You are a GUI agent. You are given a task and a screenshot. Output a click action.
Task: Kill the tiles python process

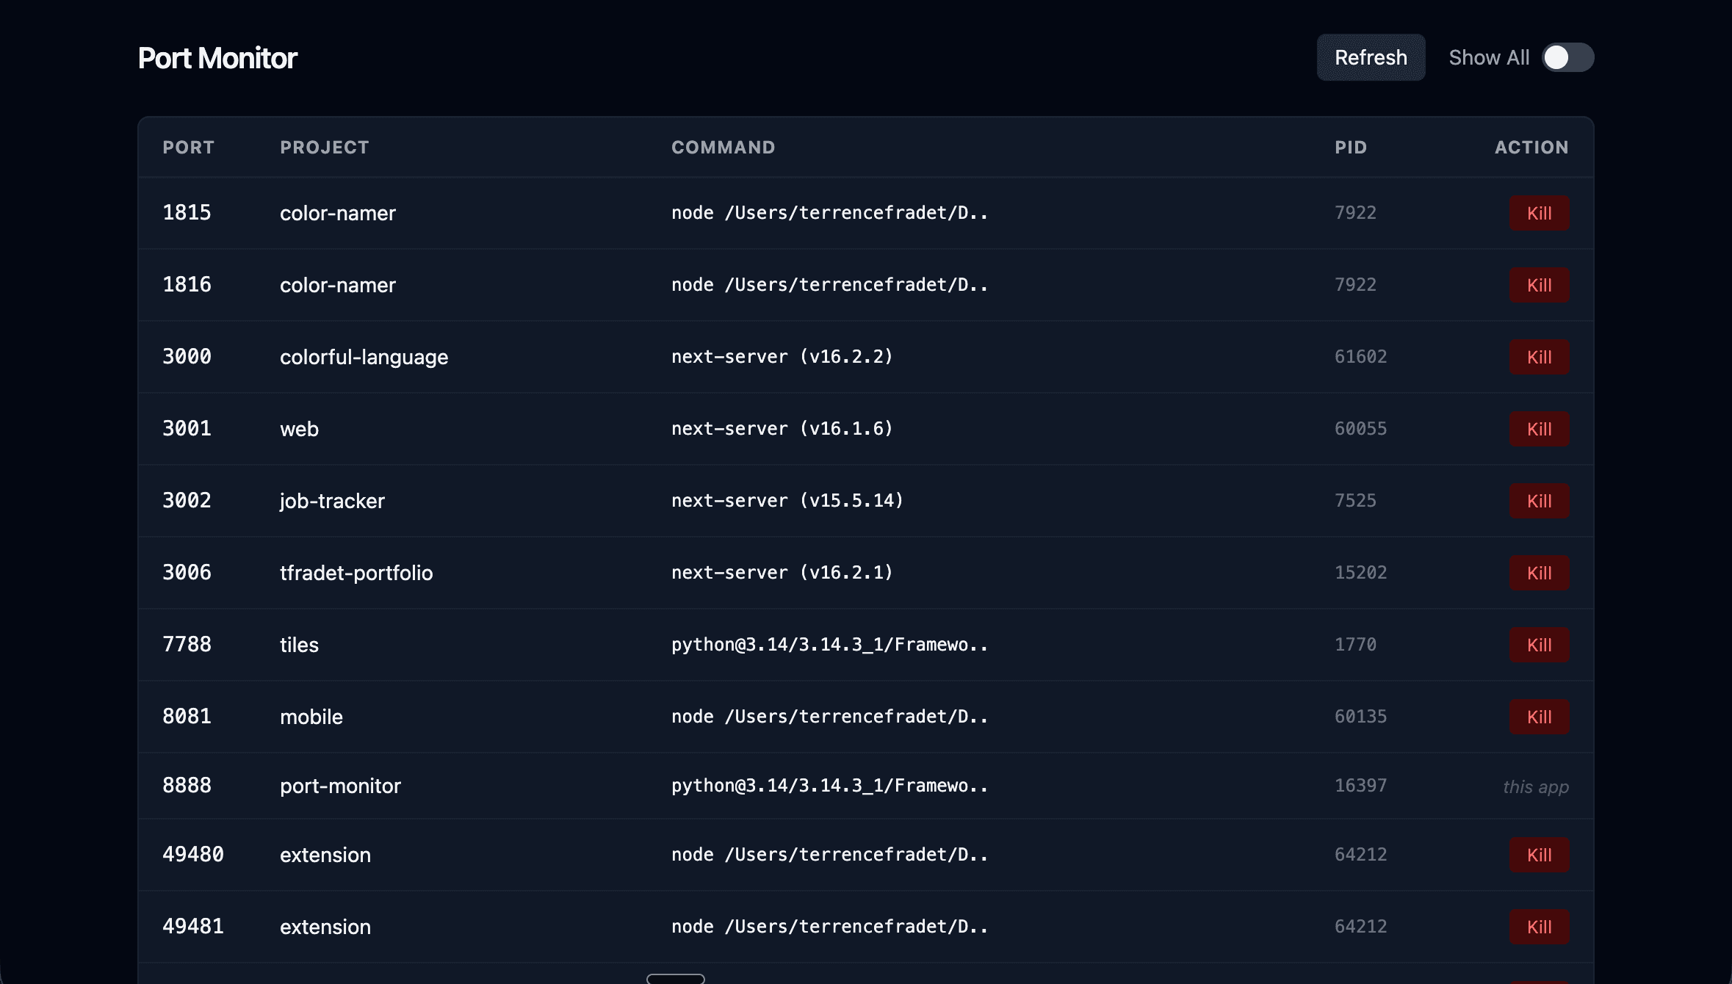coord(1540,645)
